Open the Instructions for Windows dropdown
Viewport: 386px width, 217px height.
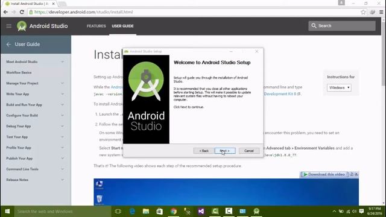[x=339, y=87]
